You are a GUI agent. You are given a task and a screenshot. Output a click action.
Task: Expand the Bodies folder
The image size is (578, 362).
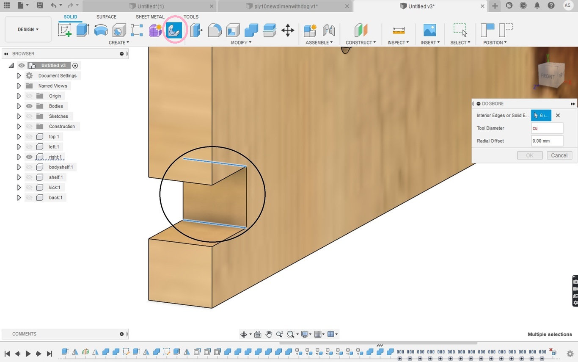pos(19,106)
